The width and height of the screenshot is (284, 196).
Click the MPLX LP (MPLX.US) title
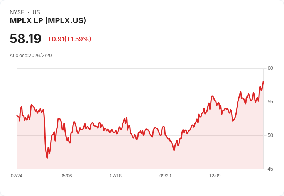point(48,20)
